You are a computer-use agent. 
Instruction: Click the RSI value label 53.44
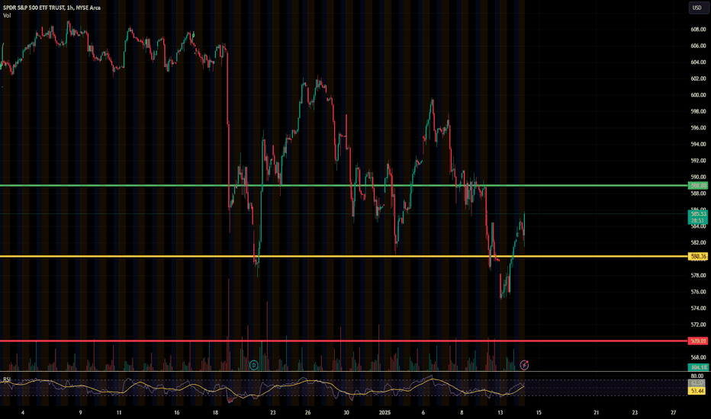(x=697, y=391)
